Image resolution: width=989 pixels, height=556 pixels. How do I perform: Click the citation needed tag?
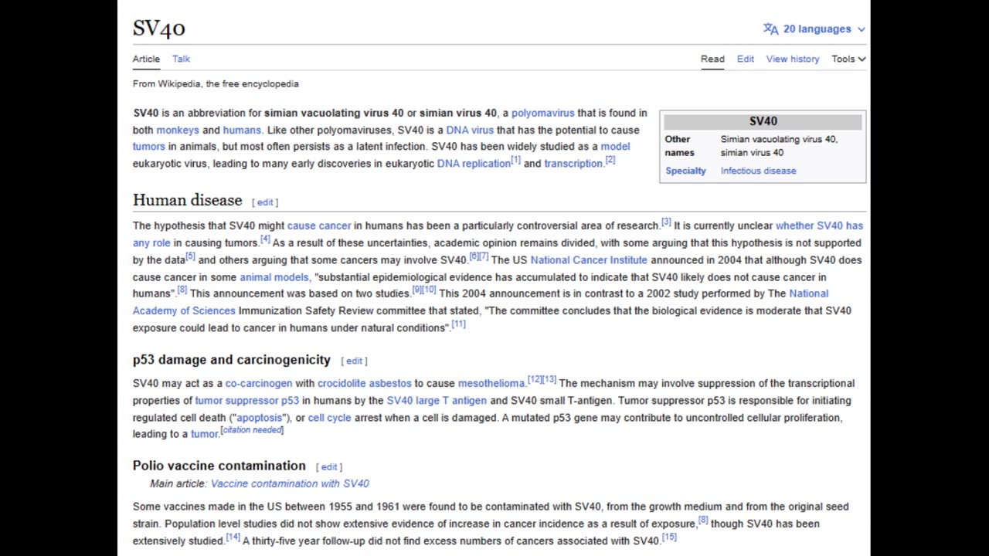tap(252, 430)
